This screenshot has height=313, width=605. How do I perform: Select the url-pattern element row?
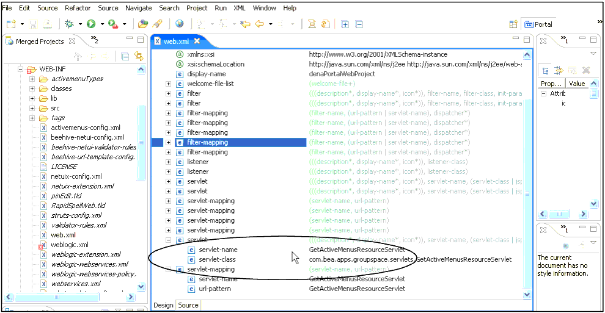point(215,289)
